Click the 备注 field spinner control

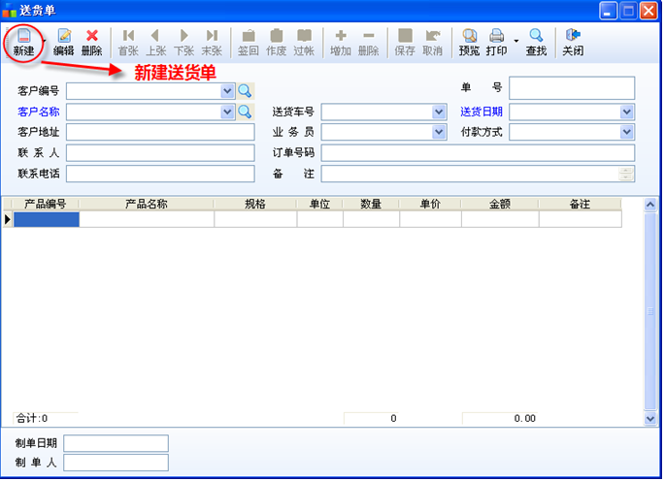click(x=626, y=174)
